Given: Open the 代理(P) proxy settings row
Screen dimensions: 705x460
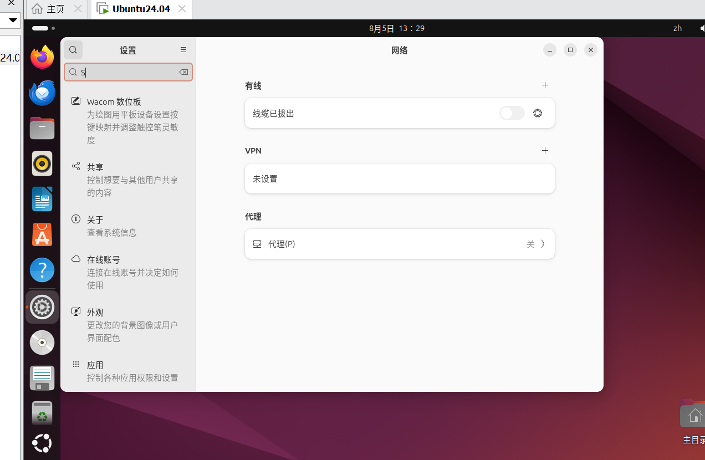Looking at the screenshot, I should (400, 244).
